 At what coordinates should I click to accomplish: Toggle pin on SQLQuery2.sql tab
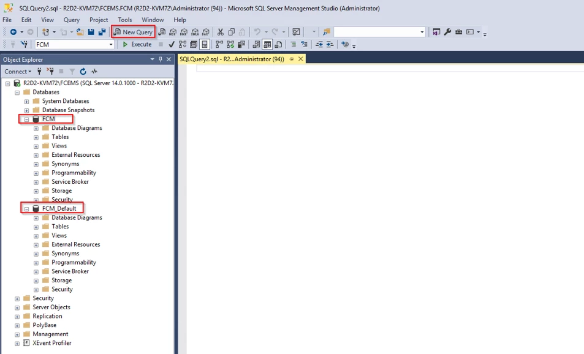coord(292,59)
